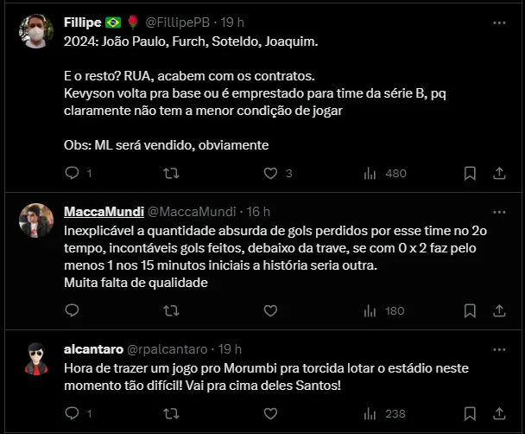The image size is (525, 434).
Task: Share Fillipe's tweet
Action: (498, 173)
